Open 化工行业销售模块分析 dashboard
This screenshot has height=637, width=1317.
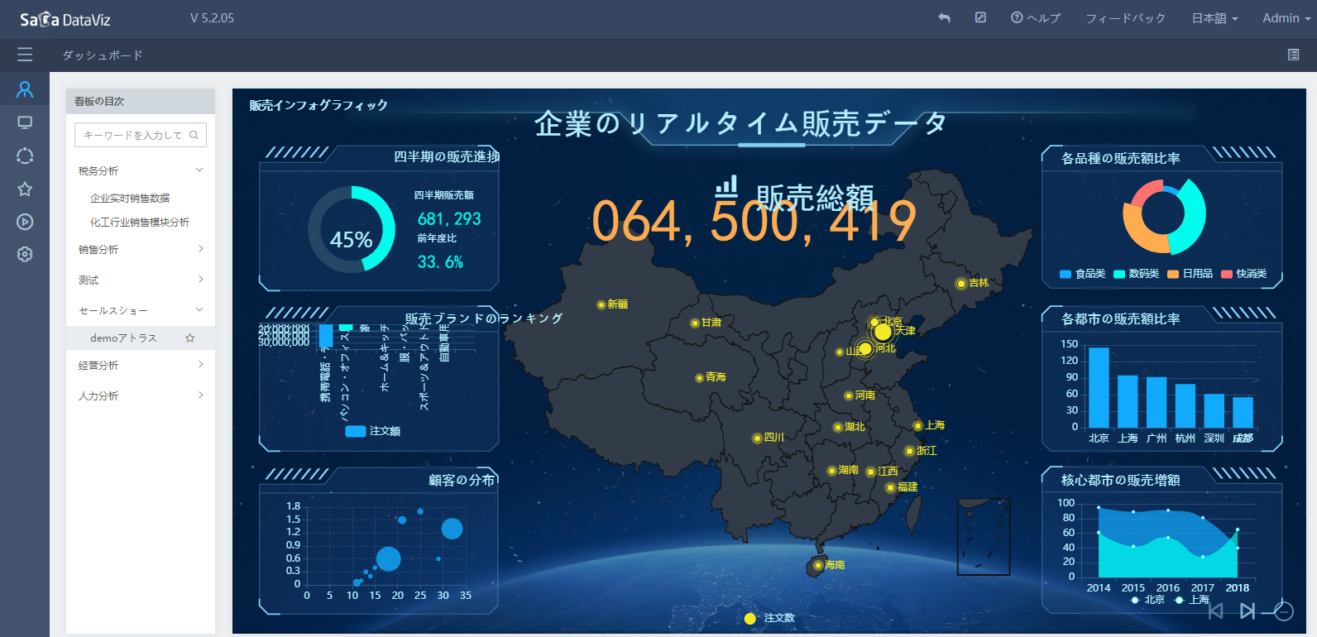[140, 222]
